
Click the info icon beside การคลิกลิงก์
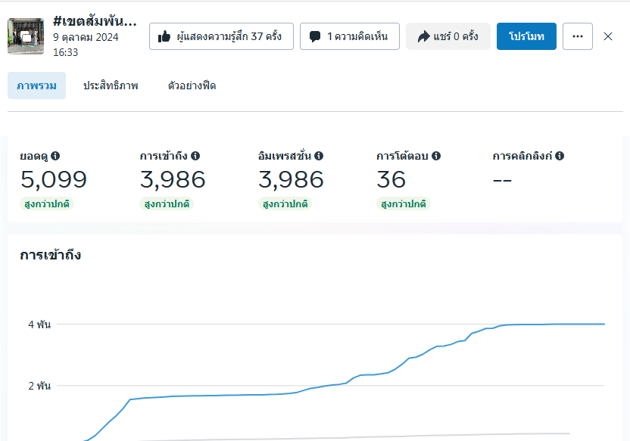(560, 156)
